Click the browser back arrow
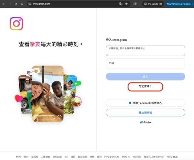Viewport: 194px width, 160px height. point(4,4)
